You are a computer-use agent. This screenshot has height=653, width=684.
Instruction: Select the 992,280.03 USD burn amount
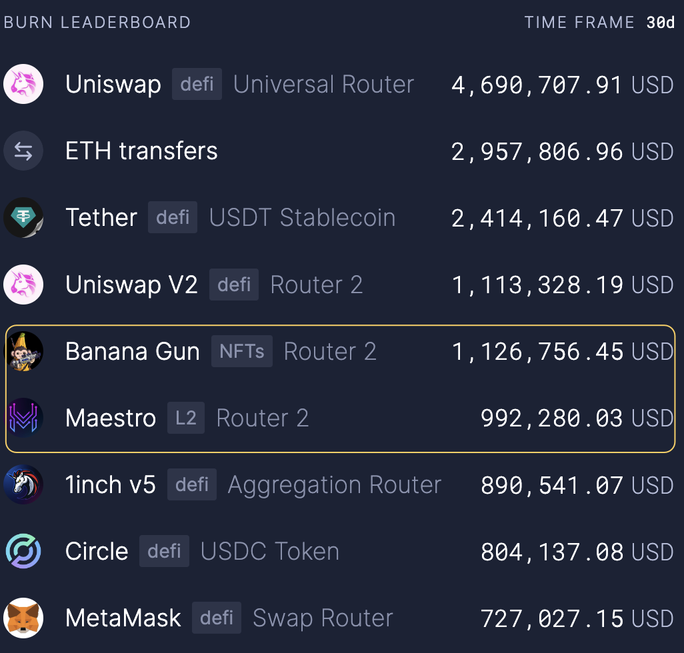[577, 418]
